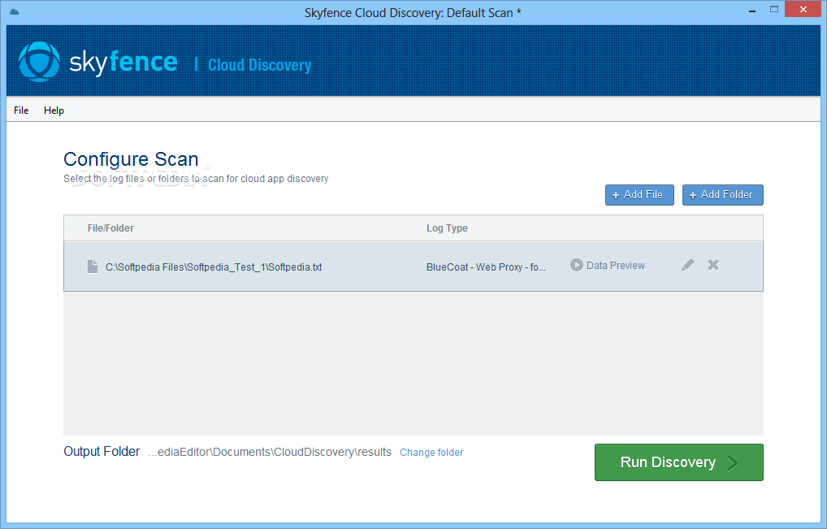Click the Add Folder button
827x529 pixels.
(722, 195)
